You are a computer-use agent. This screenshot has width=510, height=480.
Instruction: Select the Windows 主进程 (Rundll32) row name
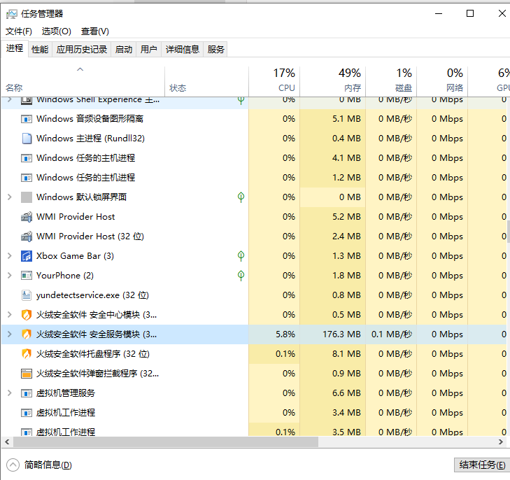(x=90, y=139)
